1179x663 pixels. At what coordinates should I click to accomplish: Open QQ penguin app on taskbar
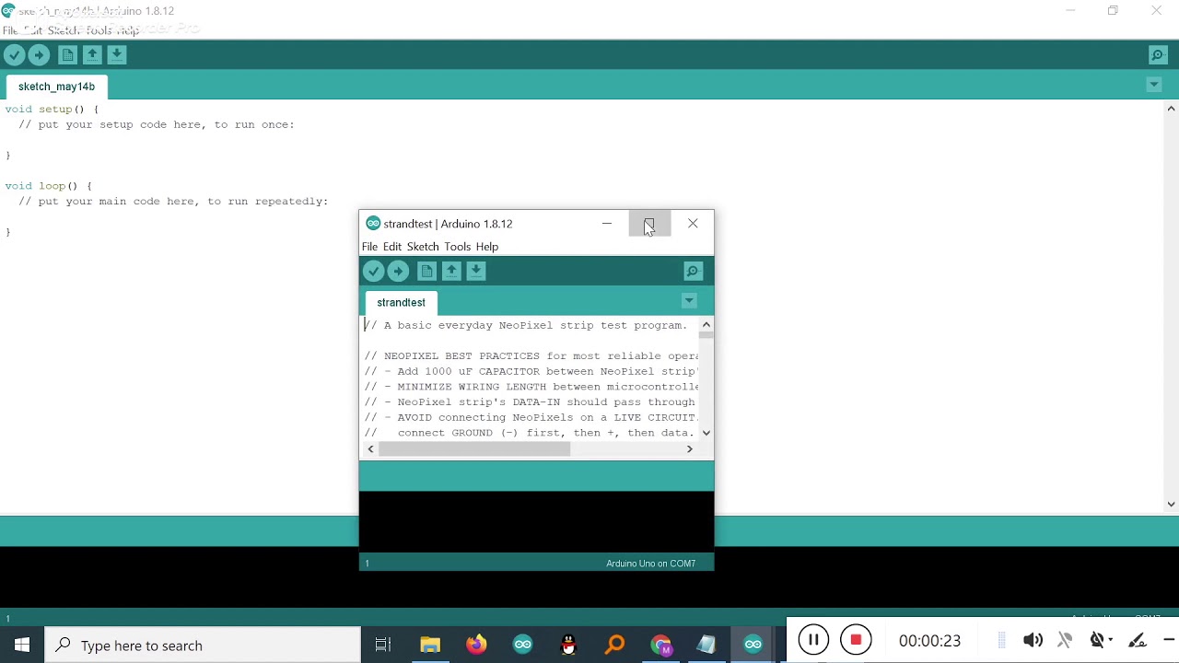tap(569, 646)
